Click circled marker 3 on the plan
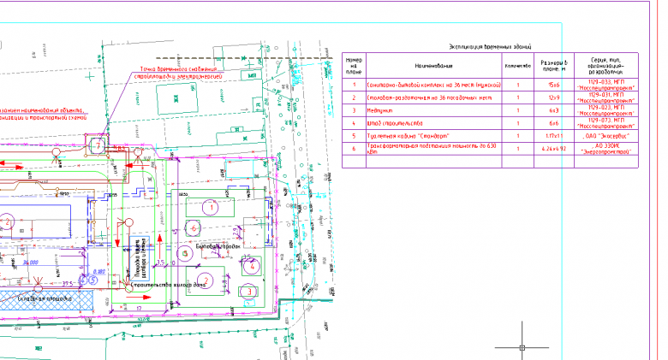Viewport: 668px width, 360px height. coord(249,292)
